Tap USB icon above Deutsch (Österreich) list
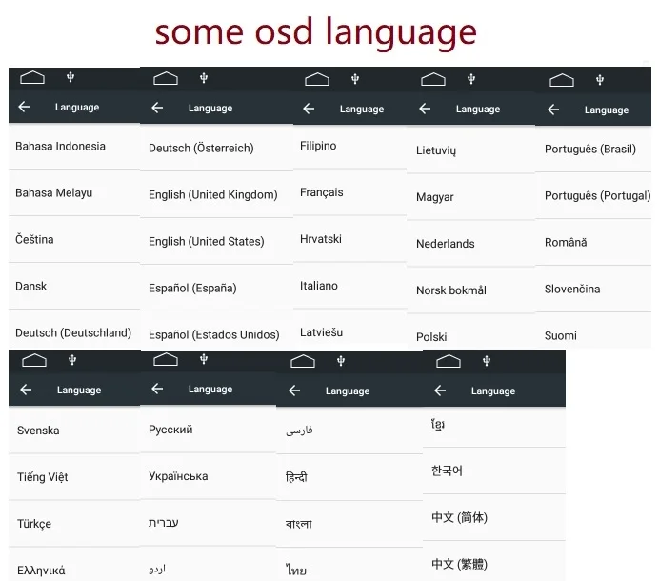The image size is (659, 581). 204,78
